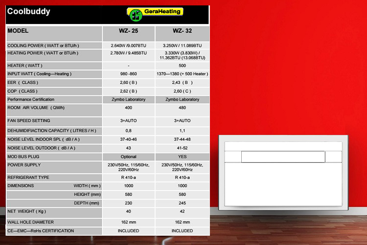Select the 2,62 ( B ) COP value
This screenshot has height=245, width=367.
129,91
